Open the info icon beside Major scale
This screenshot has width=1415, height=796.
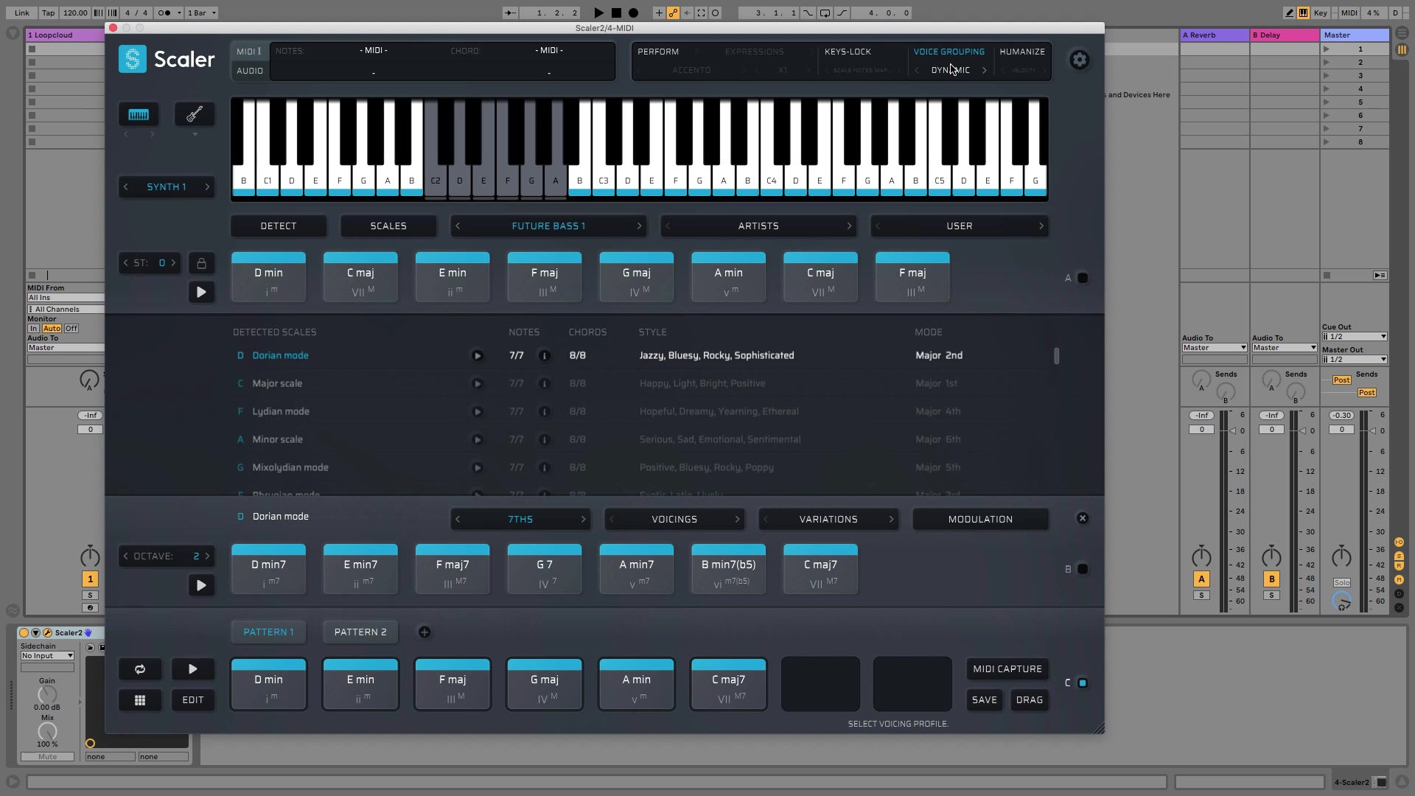(x=545, y=383)
